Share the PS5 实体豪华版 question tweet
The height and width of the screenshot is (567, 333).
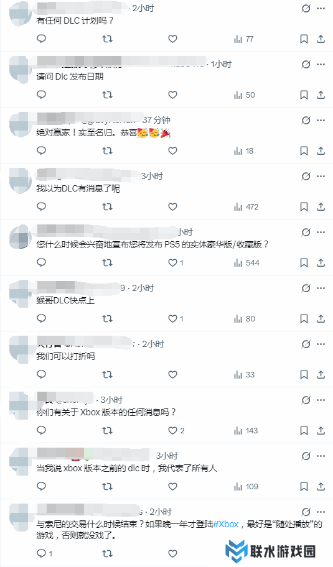tap(321, 263)
